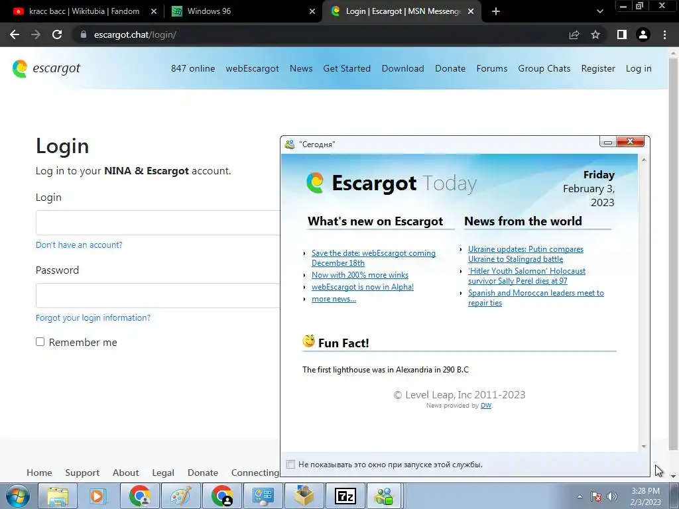
Task: Click the 'more news...' link
Action: pos(334,299)
